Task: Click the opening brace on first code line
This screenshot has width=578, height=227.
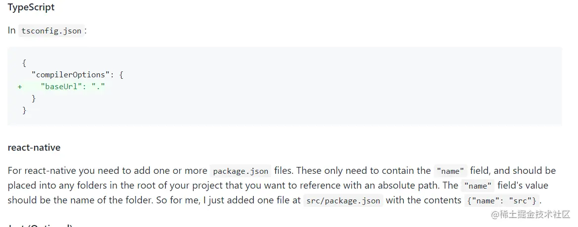Action: click(x=24, y=63)
